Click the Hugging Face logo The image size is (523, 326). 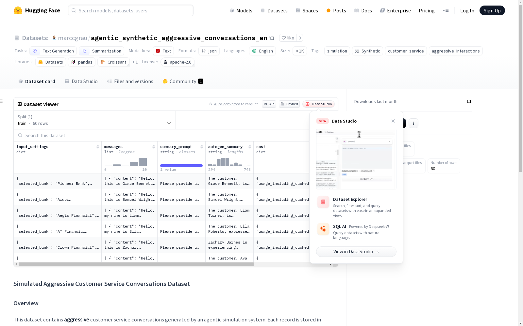[37, 10]
